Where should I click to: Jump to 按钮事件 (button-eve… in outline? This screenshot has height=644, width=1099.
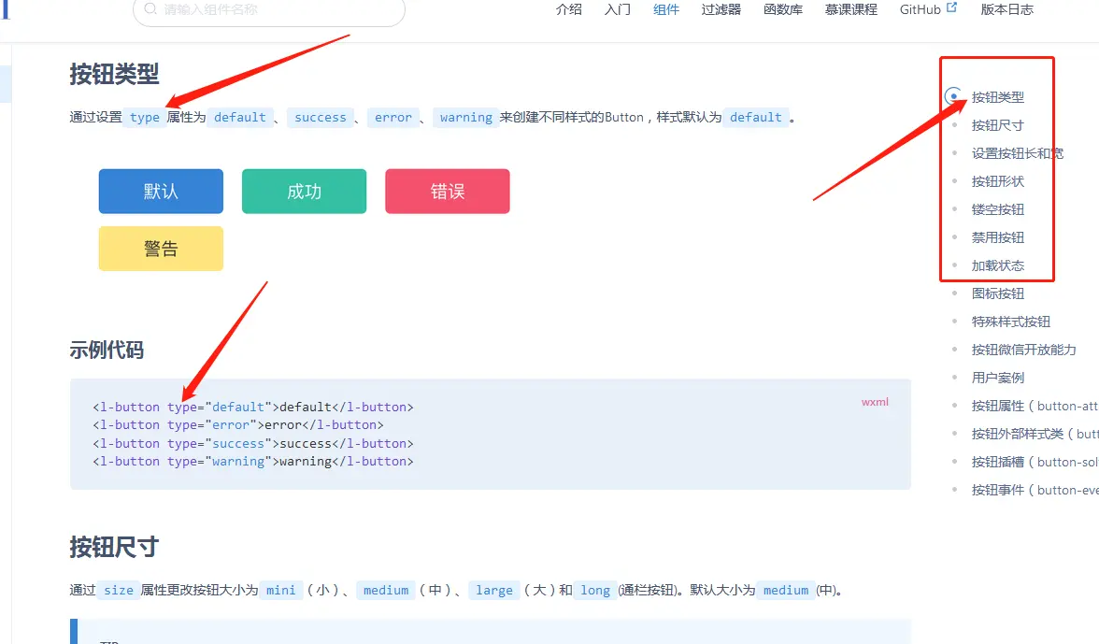click(1035, 490)
